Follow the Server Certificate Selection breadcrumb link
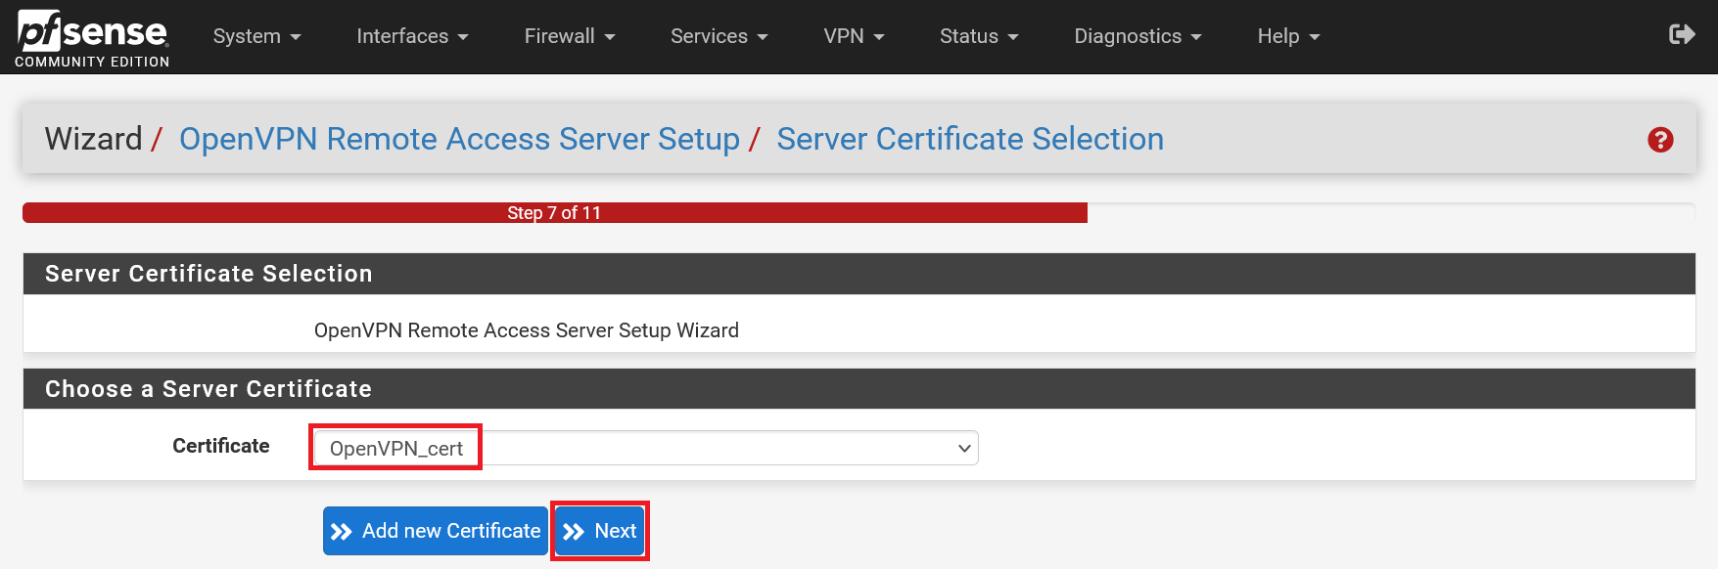This screenshot has width=1718, height=569. coord(970,139)
